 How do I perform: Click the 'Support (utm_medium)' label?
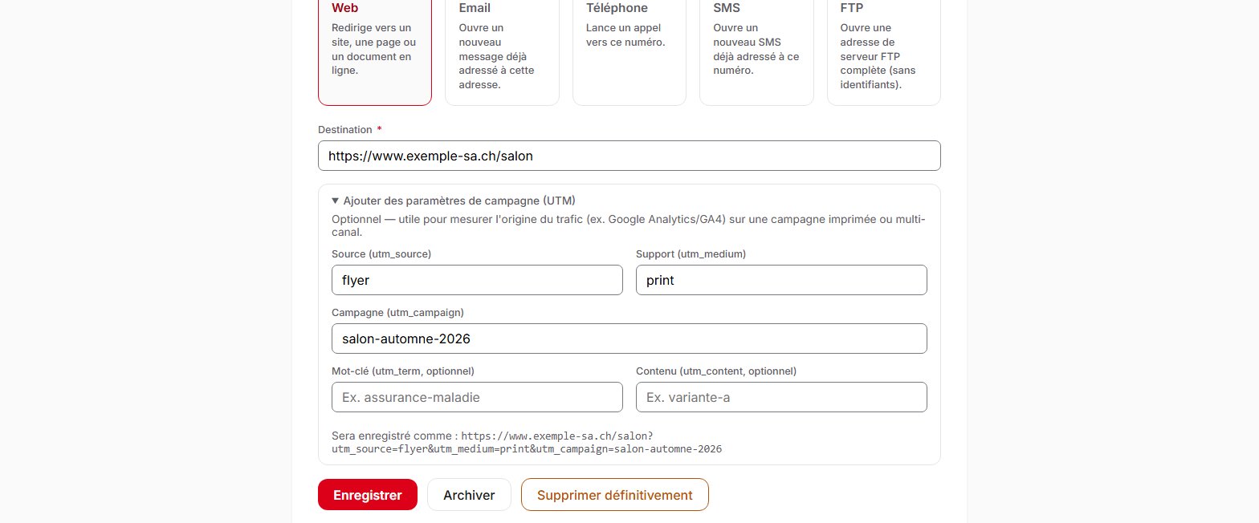point(691,253)
